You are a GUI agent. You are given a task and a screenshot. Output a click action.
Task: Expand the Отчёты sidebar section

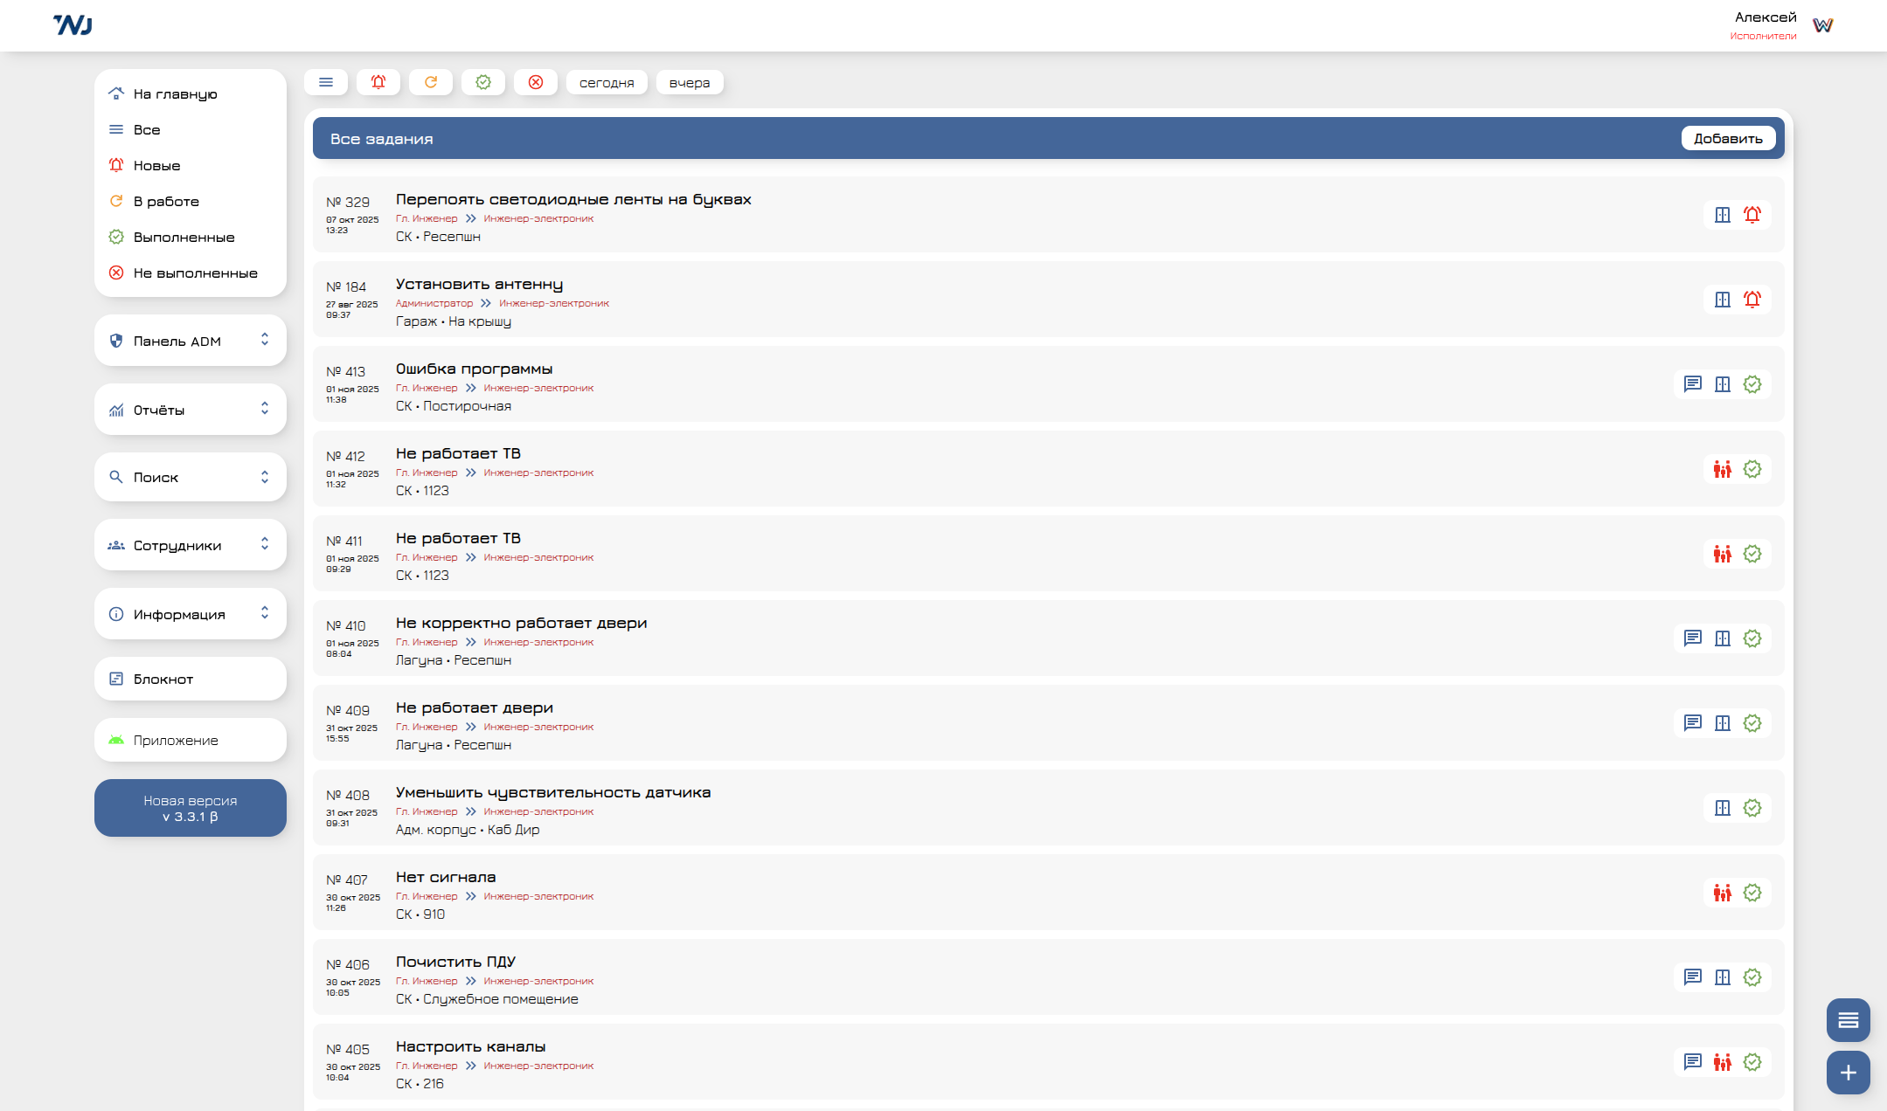pos(191,410)
